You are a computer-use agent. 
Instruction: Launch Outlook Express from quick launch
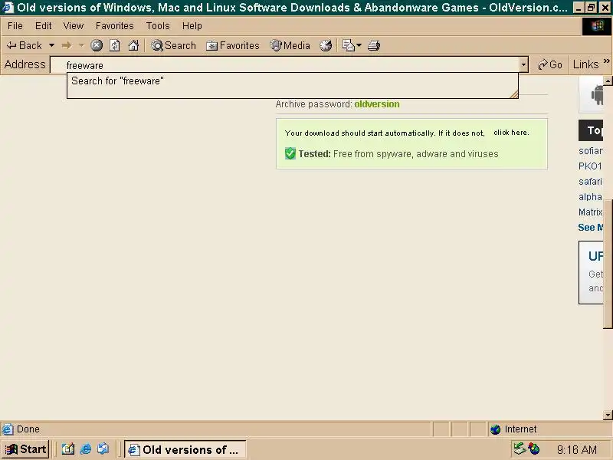pos(103,449)
